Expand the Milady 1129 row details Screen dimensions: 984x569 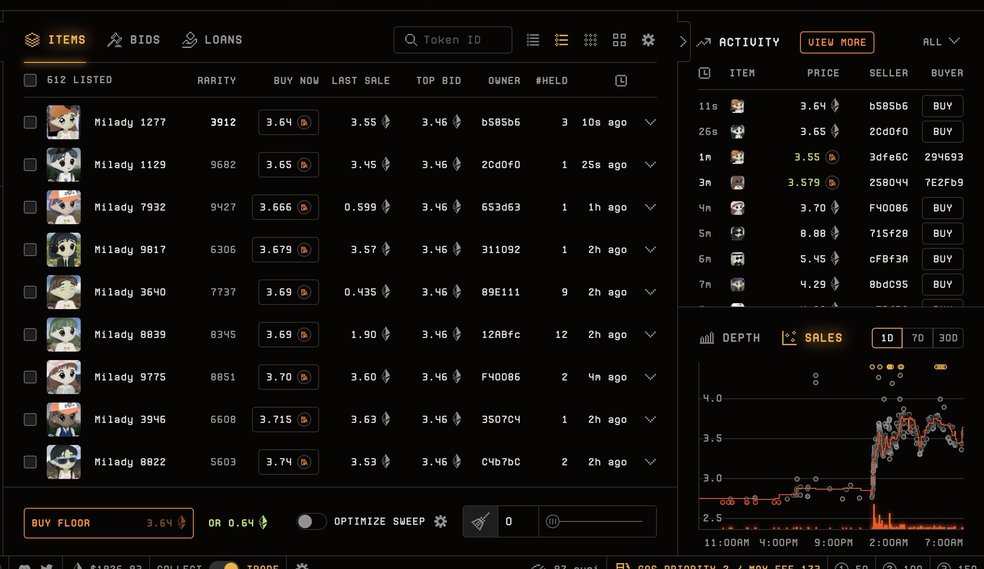(650, 165)
